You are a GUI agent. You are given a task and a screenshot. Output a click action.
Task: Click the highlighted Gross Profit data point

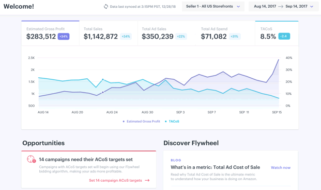(x=103, y=92)
